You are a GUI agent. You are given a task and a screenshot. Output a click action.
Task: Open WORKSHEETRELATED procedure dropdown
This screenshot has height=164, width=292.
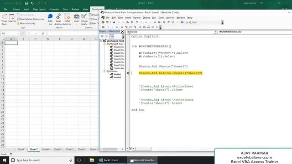coord(255,32)
